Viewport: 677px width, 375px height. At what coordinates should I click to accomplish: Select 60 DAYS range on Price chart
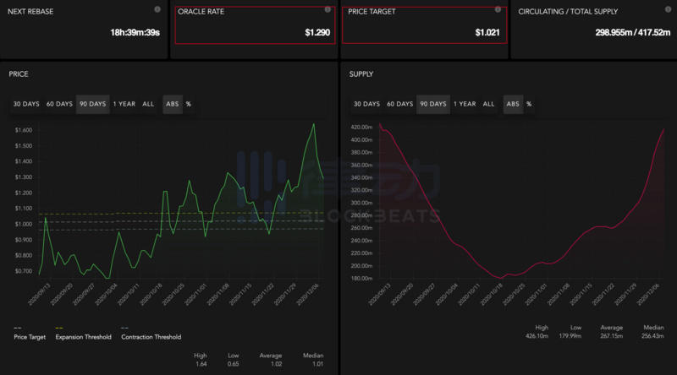point(59,104)
